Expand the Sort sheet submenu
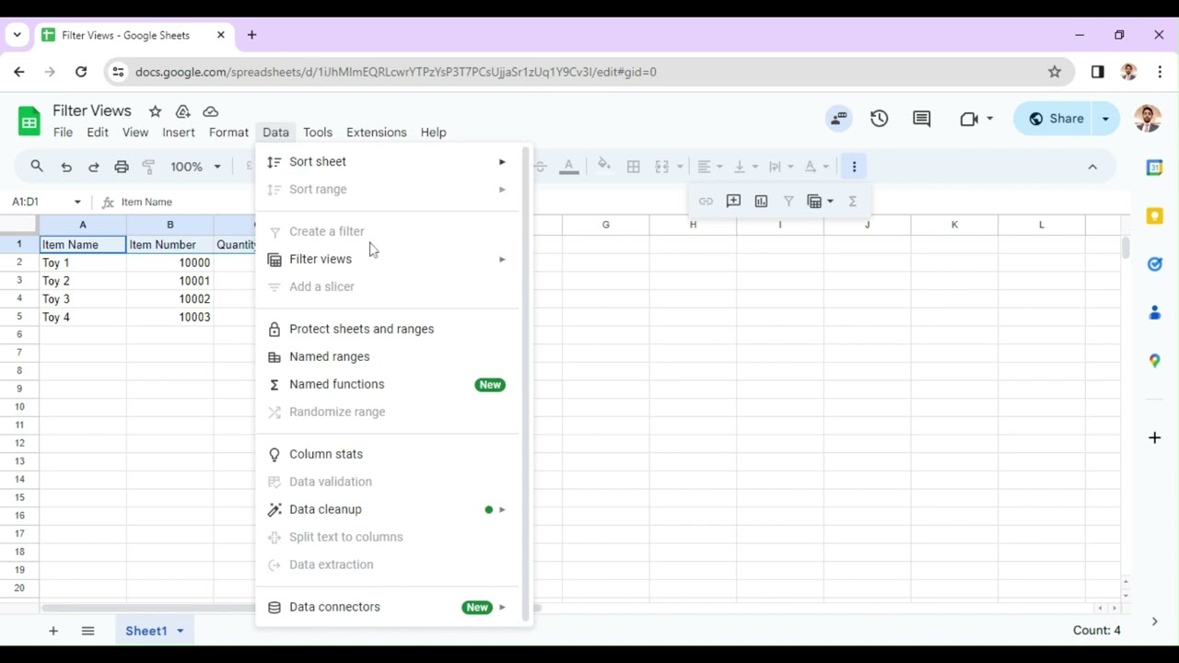Screen dimensions: 1179x663 click(x=388, y=161)
